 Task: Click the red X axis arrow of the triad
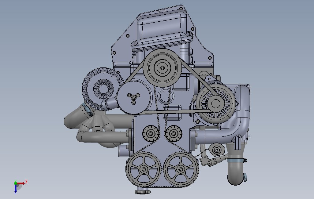(21, 183)
